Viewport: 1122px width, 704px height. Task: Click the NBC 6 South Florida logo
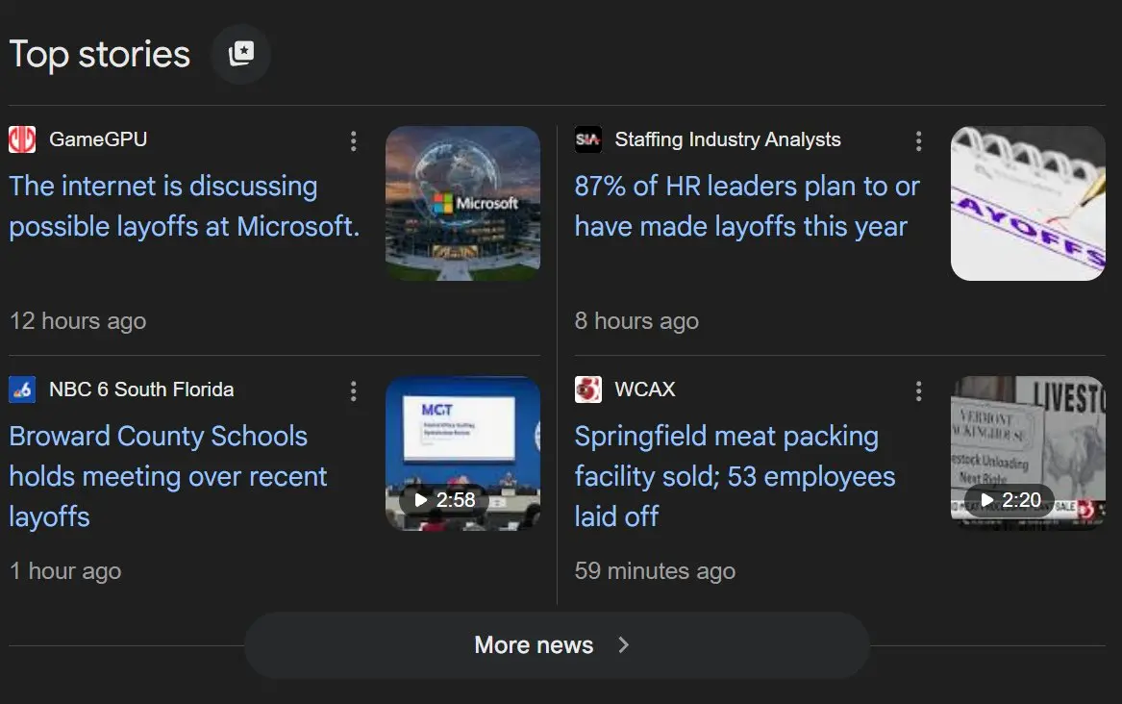[22, 390]
